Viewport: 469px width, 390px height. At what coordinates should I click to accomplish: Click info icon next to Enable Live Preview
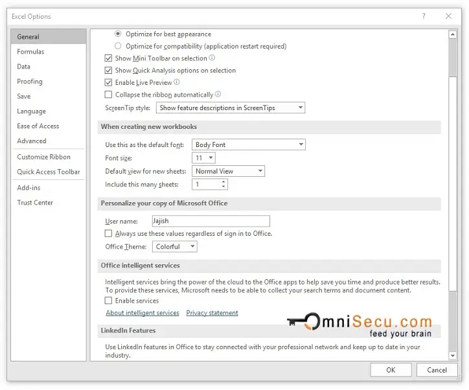pos(177,82)
